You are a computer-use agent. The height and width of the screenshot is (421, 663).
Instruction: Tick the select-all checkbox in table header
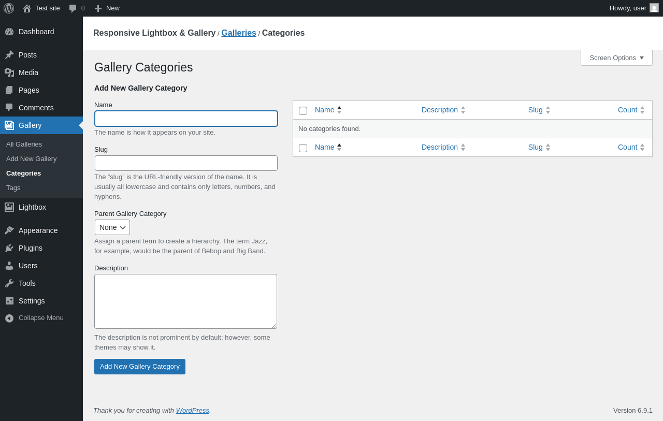[303, 111]
